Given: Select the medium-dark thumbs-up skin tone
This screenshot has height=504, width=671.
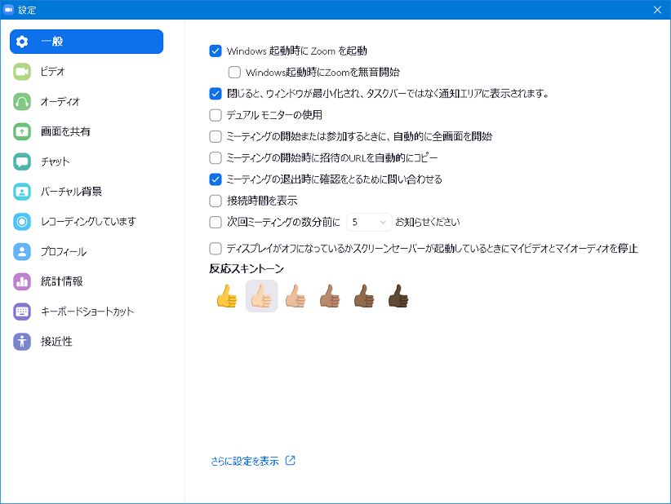Looking at the screenshot, I should click(364, 296).
